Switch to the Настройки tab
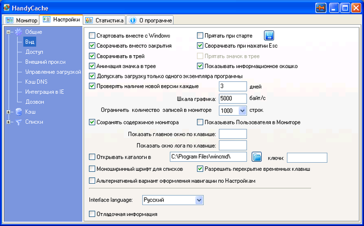The height and width of the screenshot is (226, 364). [x=61, y=19]
